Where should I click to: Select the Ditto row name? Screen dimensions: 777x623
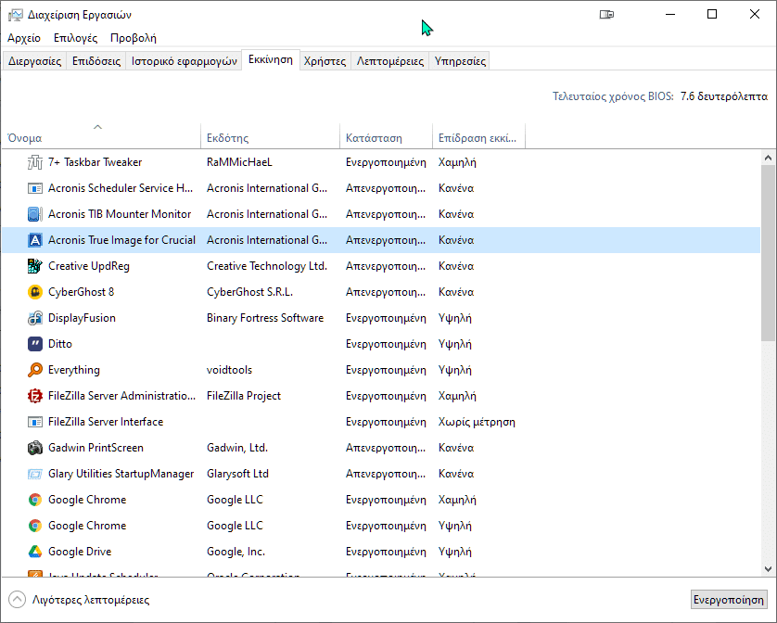click(60, 344)
